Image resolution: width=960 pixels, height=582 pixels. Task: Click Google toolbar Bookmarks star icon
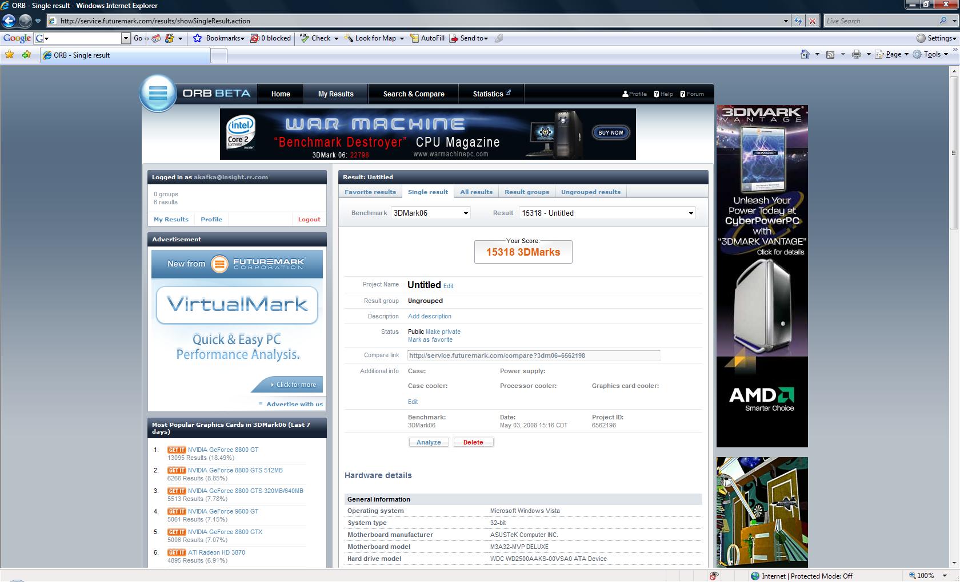coord(198,38)
